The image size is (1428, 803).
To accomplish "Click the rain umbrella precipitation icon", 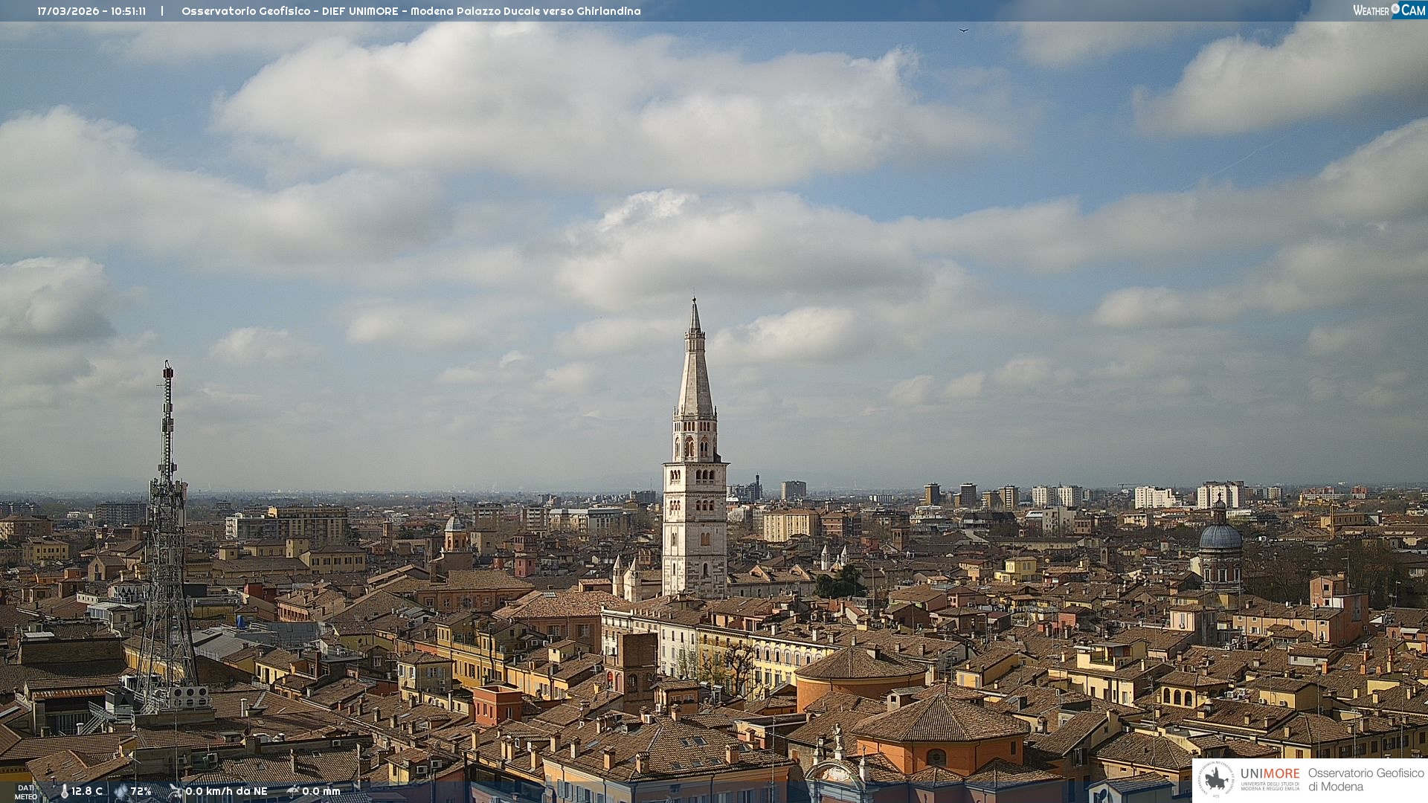I will click(x=293, y=791).
